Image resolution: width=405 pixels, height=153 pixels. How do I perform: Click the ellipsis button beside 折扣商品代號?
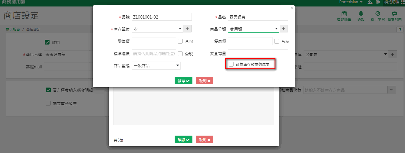(x=392, y=90)
